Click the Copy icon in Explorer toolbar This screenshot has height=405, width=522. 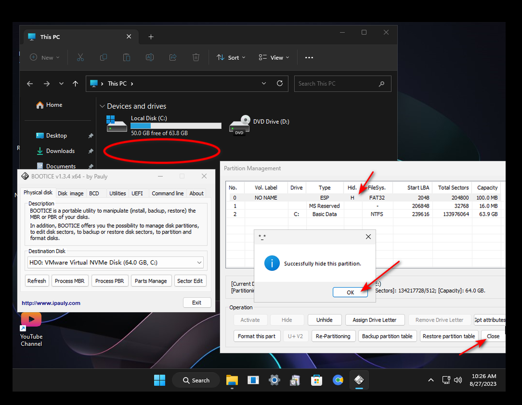point(103,58)
